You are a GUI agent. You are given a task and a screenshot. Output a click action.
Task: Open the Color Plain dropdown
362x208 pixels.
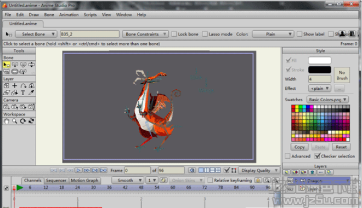coord(273,34)
